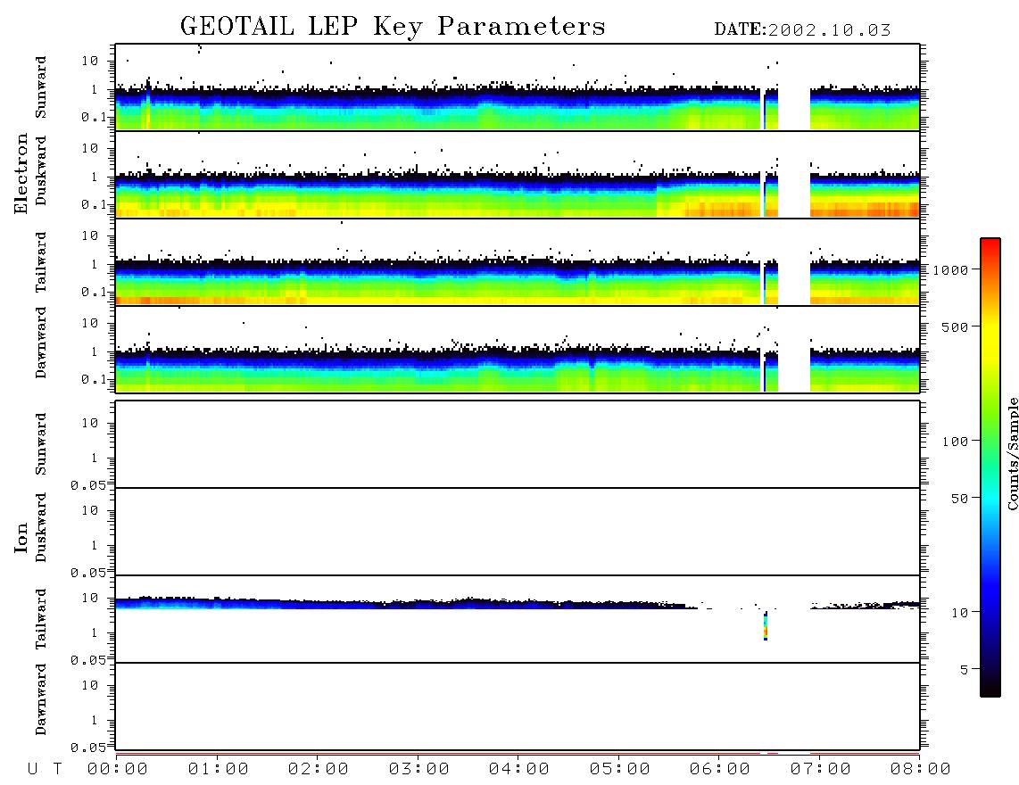Click the "06:00" time tick label

click(720, 770)
